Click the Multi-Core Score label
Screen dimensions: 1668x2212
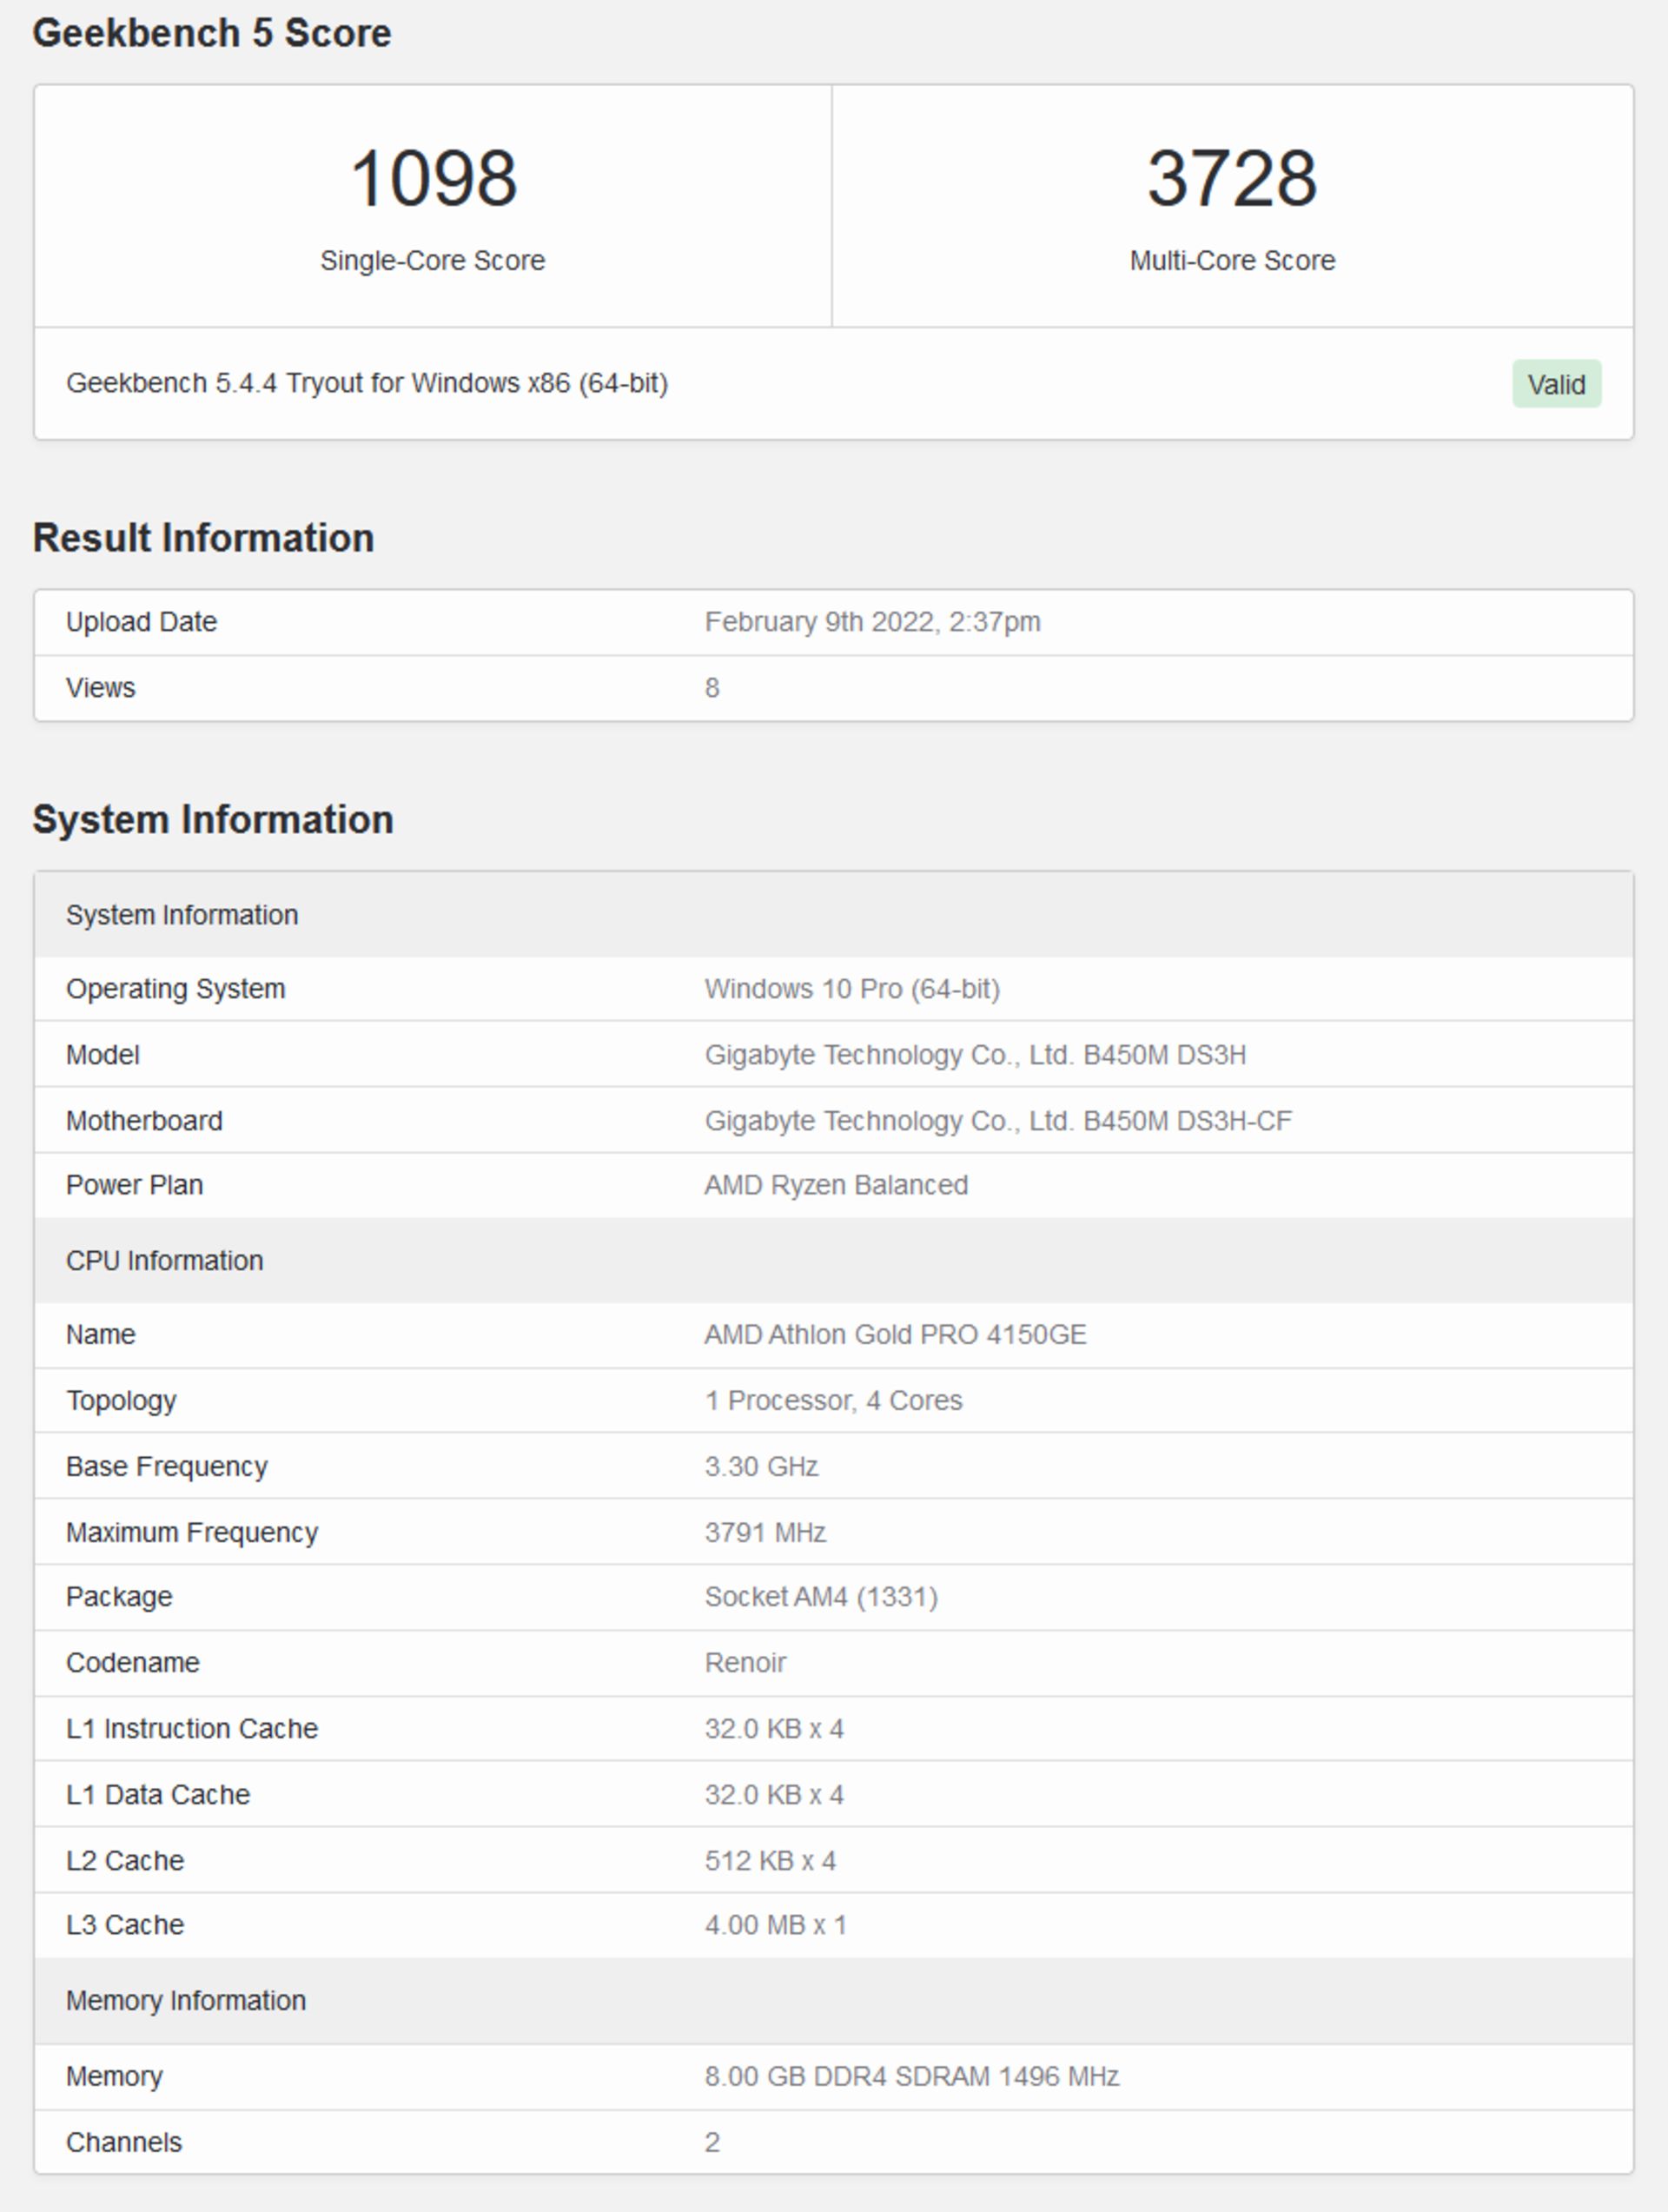coord(1232,261)
